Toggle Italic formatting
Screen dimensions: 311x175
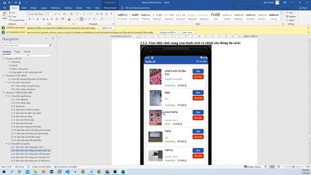pyautogui.click(x=34, y=19)
